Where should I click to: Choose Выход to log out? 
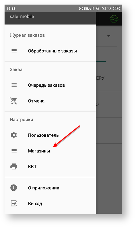[50, 203]
